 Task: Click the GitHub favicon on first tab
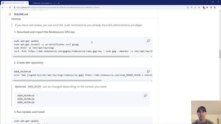tap(3, 3)
